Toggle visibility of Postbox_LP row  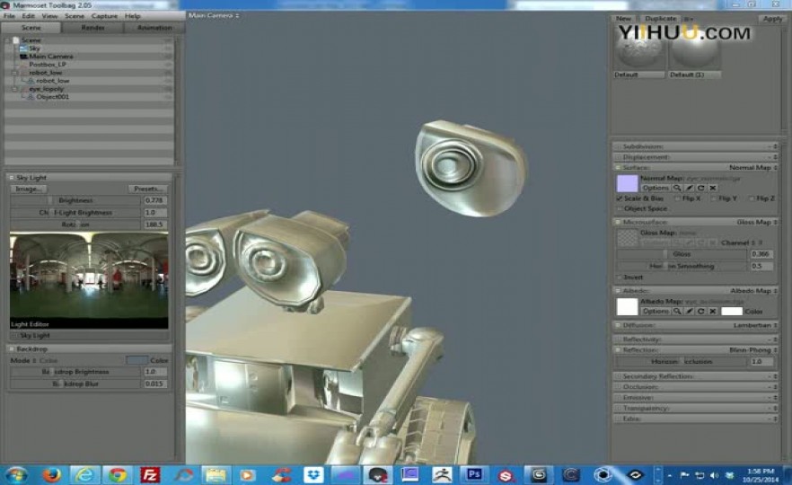click(x=168, y=64)
